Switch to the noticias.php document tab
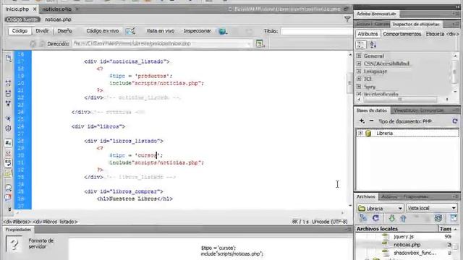Viewport: 463px width, 260px height. click(57, 9)
